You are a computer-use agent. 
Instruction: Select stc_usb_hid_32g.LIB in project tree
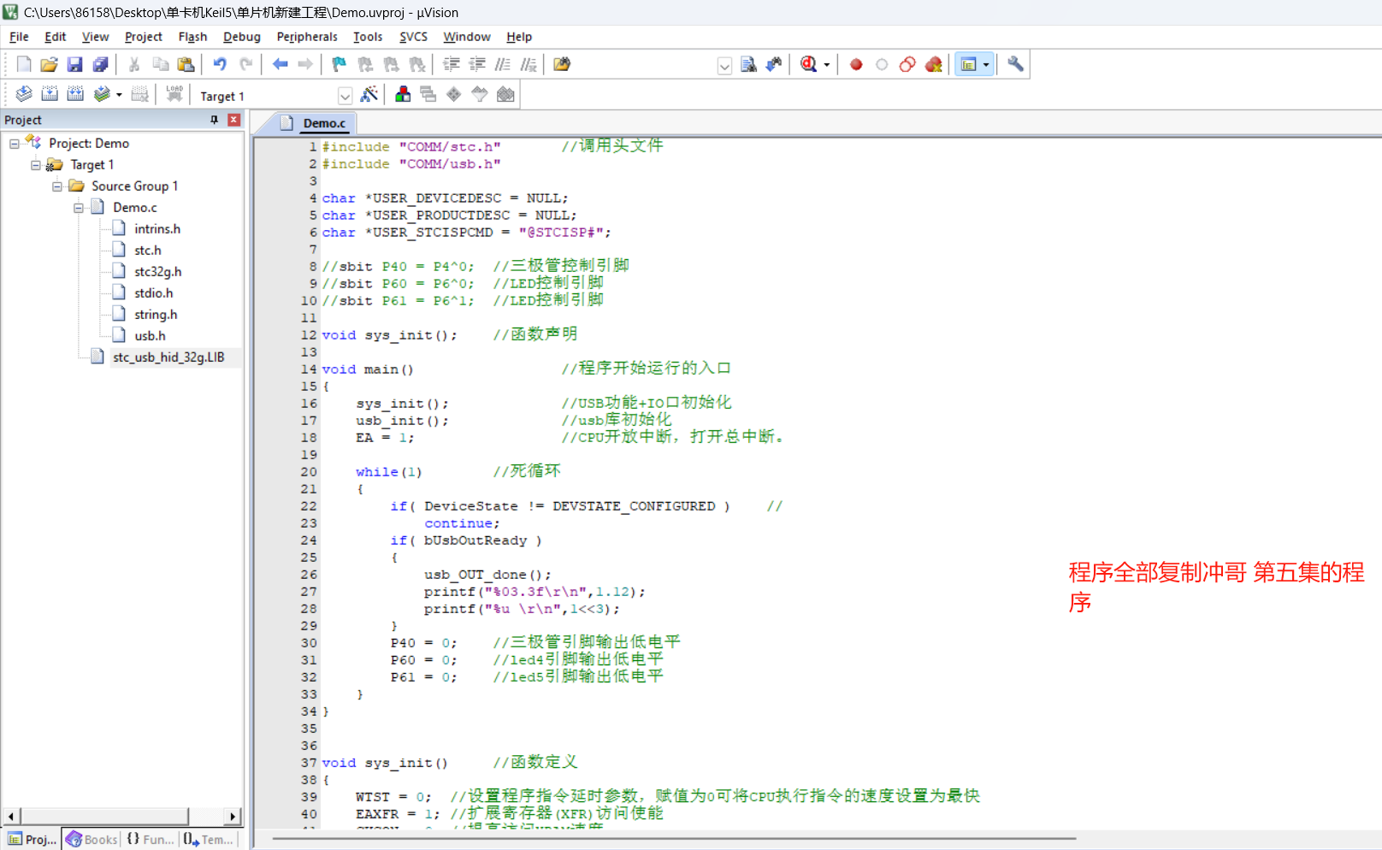coord(168,357)
